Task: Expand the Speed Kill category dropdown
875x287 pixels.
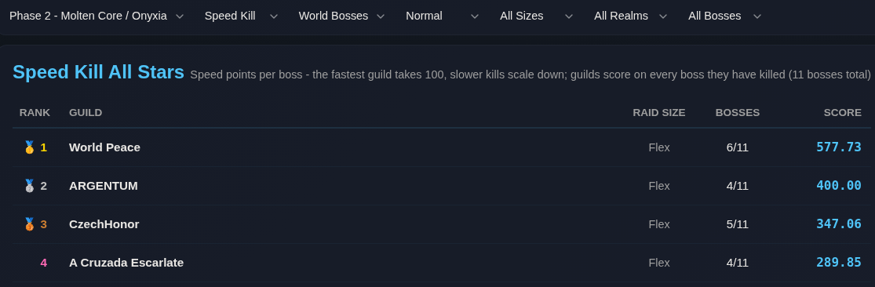Action: pyautogui.click(x=240, y=16)
